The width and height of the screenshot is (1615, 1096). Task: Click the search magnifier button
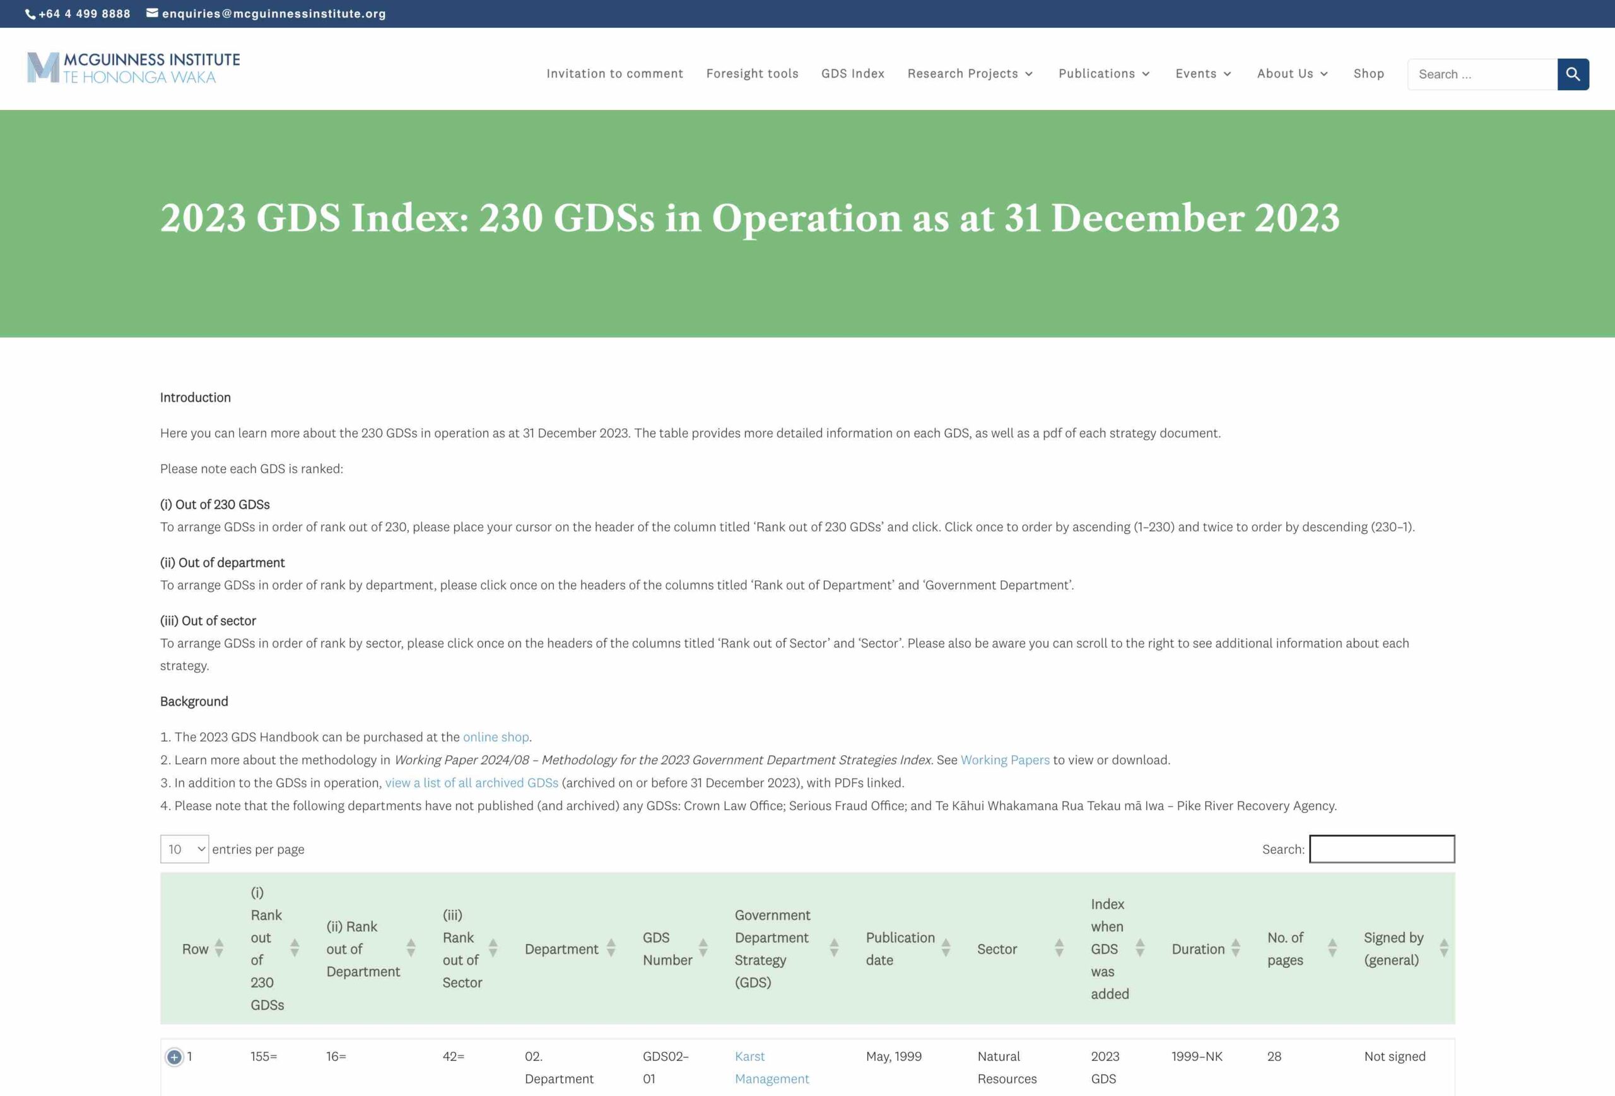(x=1573, y=74)
